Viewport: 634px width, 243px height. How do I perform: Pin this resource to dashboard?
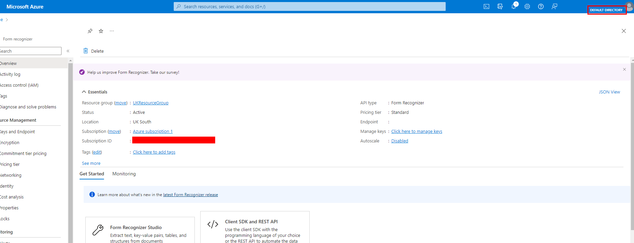[x=90, y=31]
